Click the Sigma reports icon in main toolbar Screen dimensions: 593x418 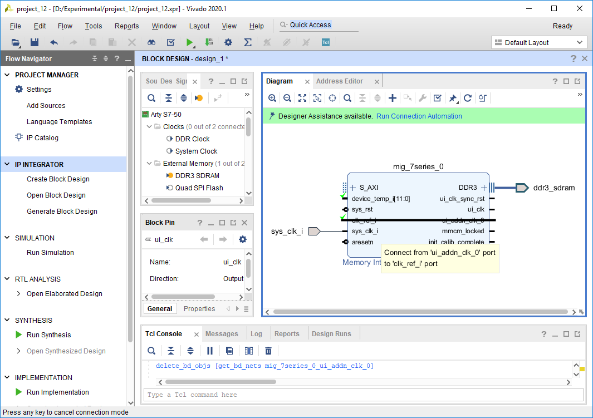tap(248, 42)
